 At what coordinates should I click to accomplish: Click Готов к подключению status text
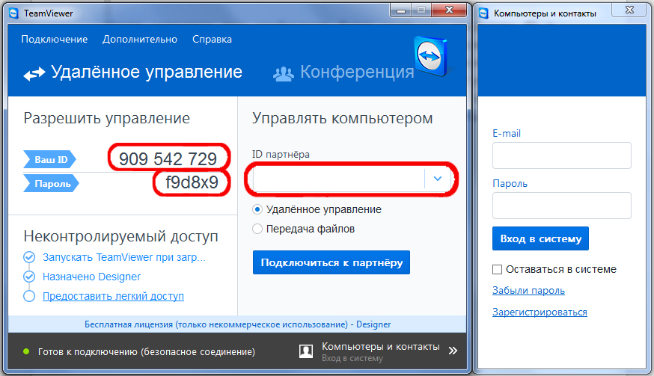pos(147,351)
